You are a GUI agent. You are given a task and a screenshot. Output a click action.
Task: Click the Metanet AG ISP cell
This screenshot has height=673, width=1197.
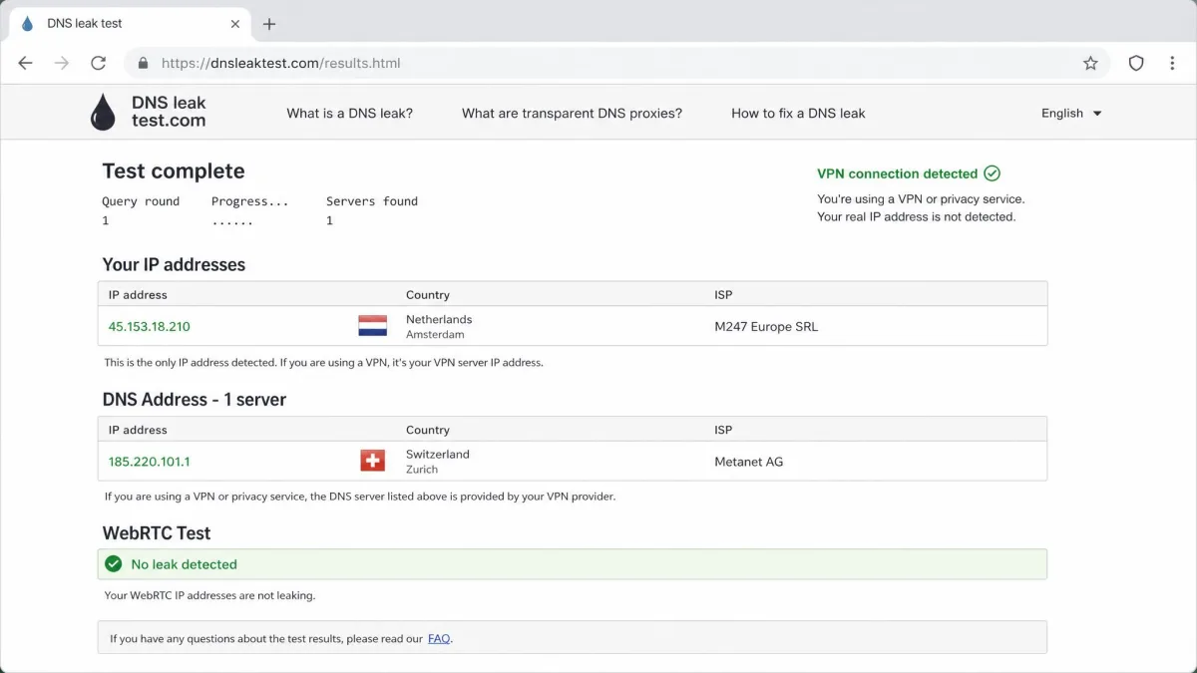749,462
